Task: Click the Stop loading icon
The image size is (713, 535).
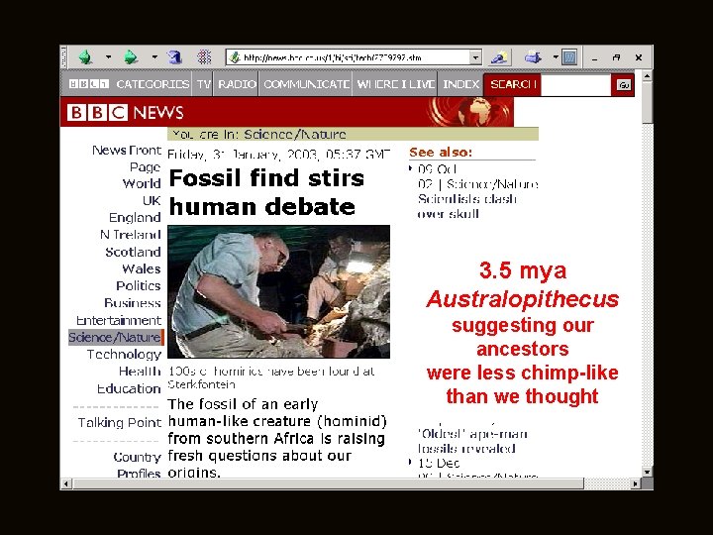Action: (x=204, y=57)
